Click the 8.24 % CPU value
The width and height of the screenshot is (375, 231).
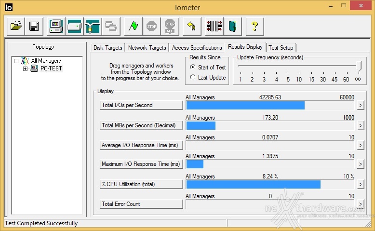270,177
